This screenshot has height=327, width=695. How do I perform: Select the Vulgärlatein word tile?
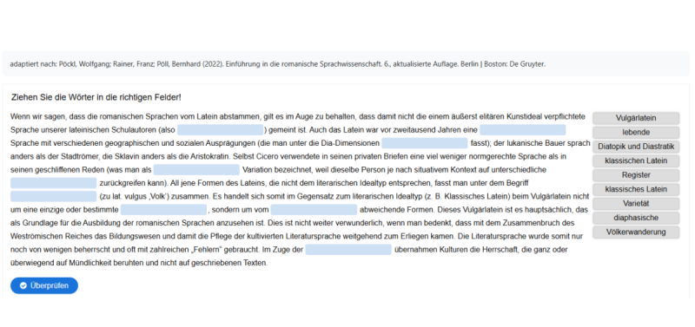[x=636, y=118]
